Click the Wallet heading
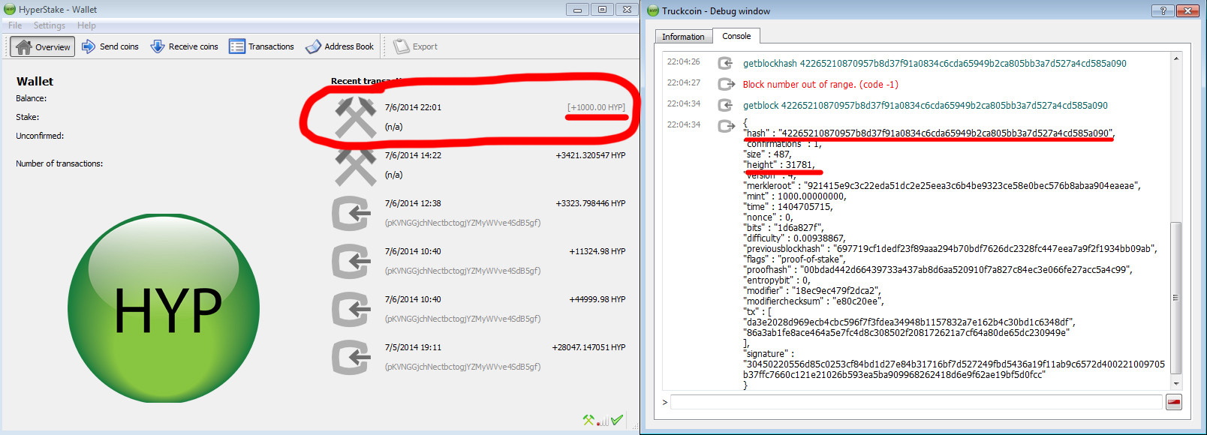The image size is (1207, 435). click(35, 81)
